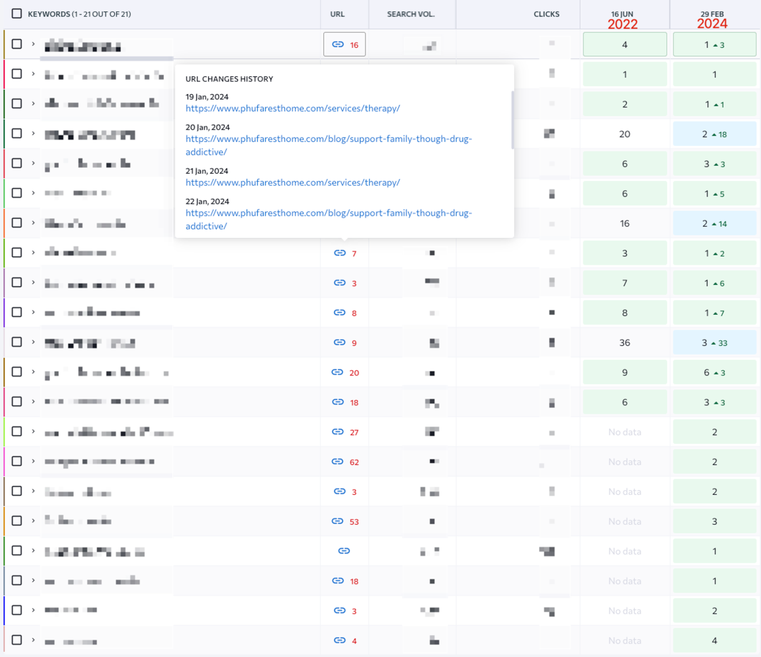
Task: Open the link icon with 27 URL changes
Action: (338, 432)
